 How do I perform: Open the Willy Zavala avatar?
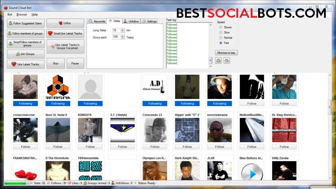pyautogui.click(x=284, y=171)
